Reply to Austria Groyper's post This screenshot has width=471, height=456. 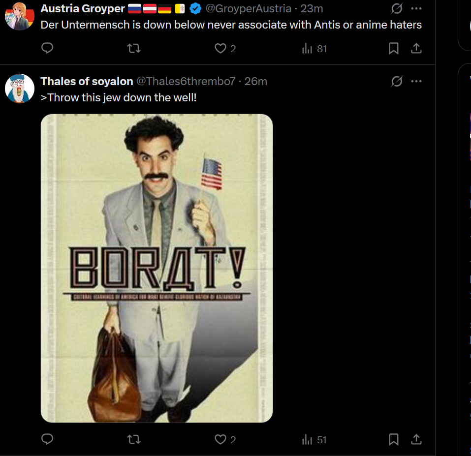point(47,48)
